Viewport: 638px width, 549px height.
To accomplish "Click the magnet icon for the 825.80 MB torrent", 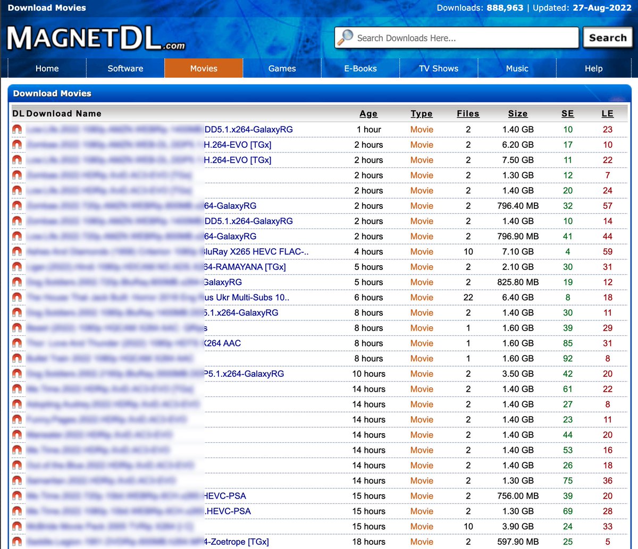I will [17, 282].
